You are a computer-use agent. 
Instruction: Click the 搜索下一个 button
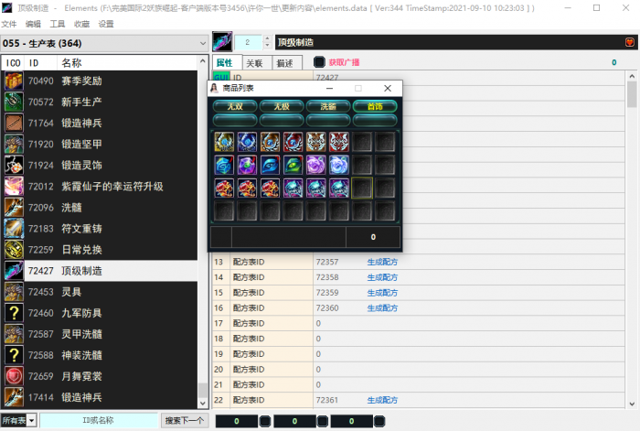pos(185,420)
